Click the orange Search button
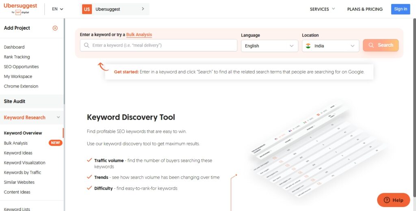This screenshot has height=211, width=416. click(x=381, y=45)
